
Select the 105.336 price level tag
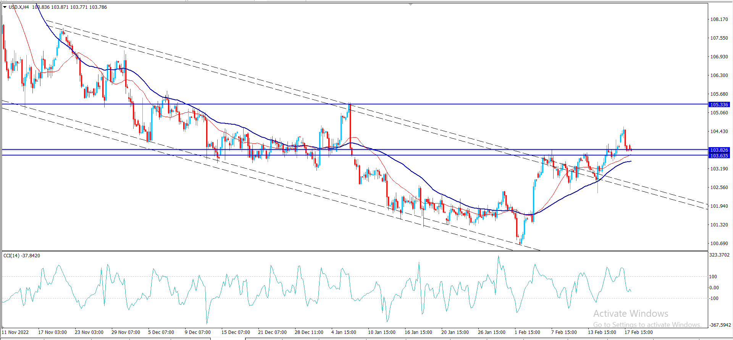[x=719, y=104]
